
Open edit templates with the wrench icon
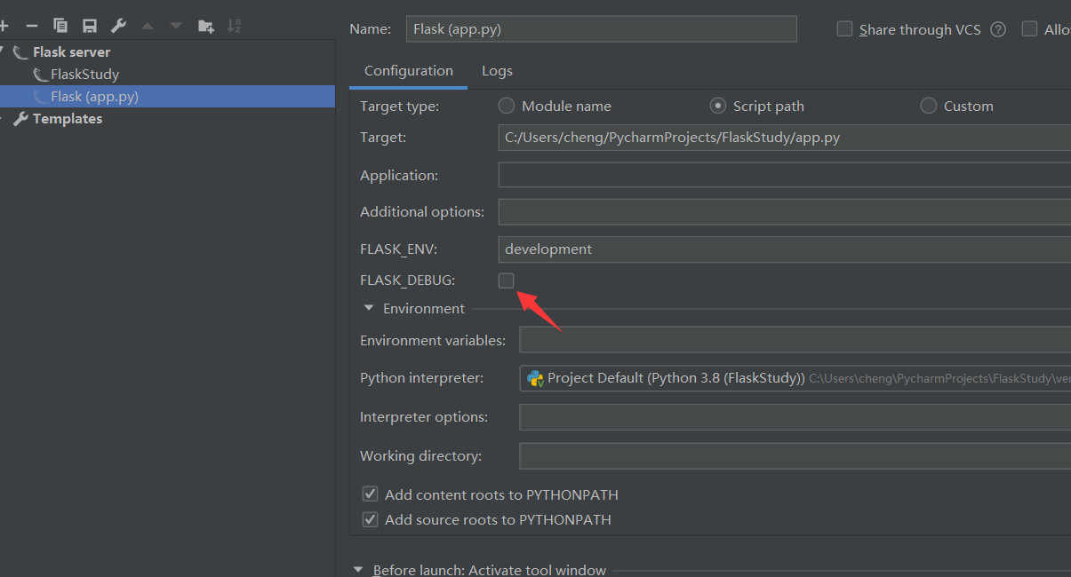click(117, 25)
